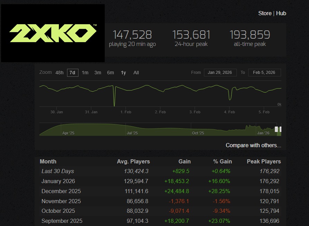
Task: Switch zoom range to 3m
Action: [x=97, y=73]
